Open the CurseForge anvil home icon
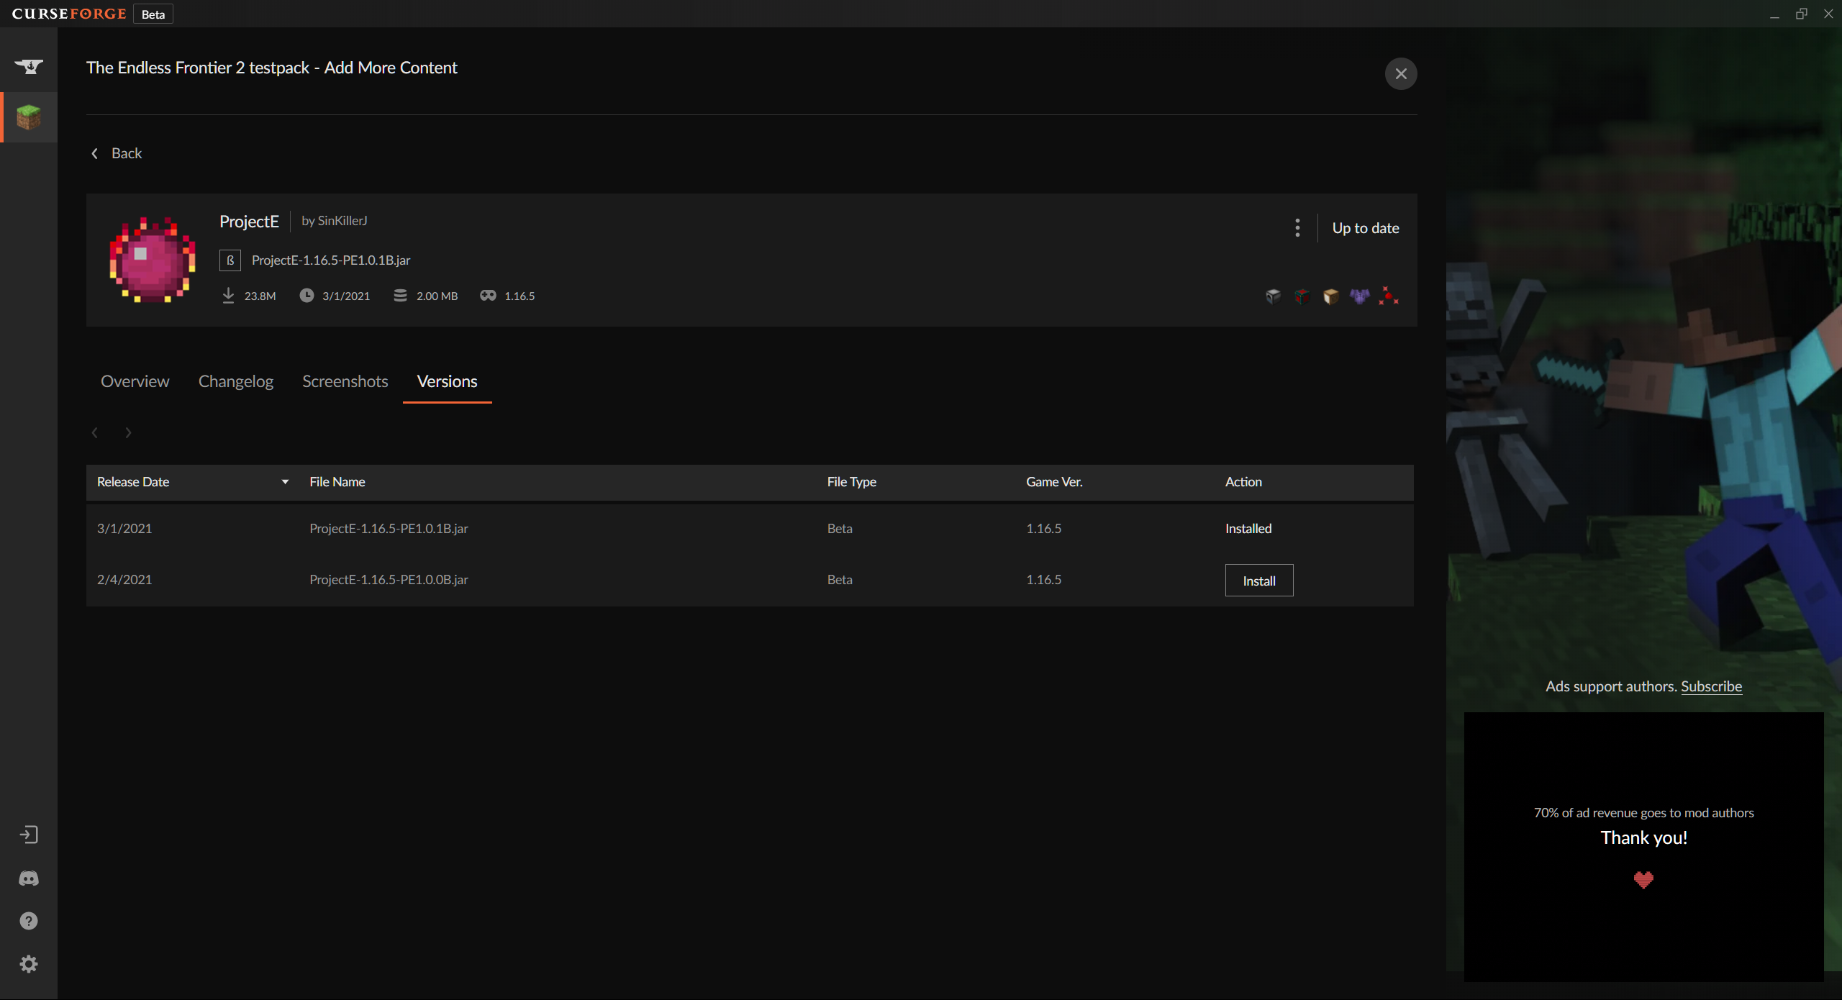The width and height of the screenshot is (1842, 1000). click(29, 66)
